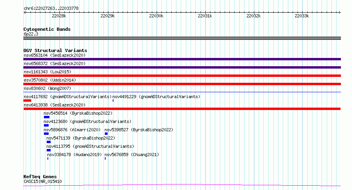Image resolution: width=352 pixels, height=190 pixels.
Task: Select the blue nsv5471139 variant block
Action: 49,142
